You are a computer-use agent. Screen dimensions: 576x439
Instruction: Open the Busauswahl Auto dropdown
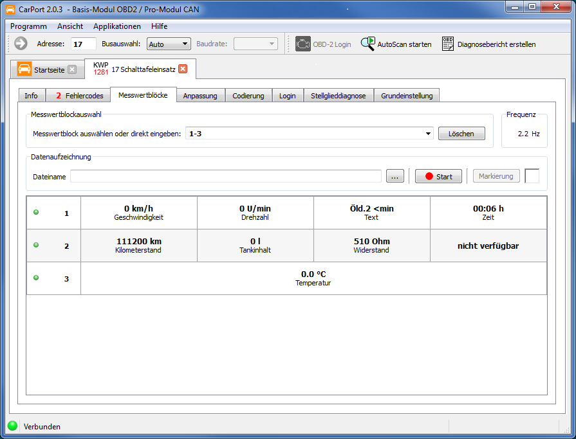click(x=169, y=44)
